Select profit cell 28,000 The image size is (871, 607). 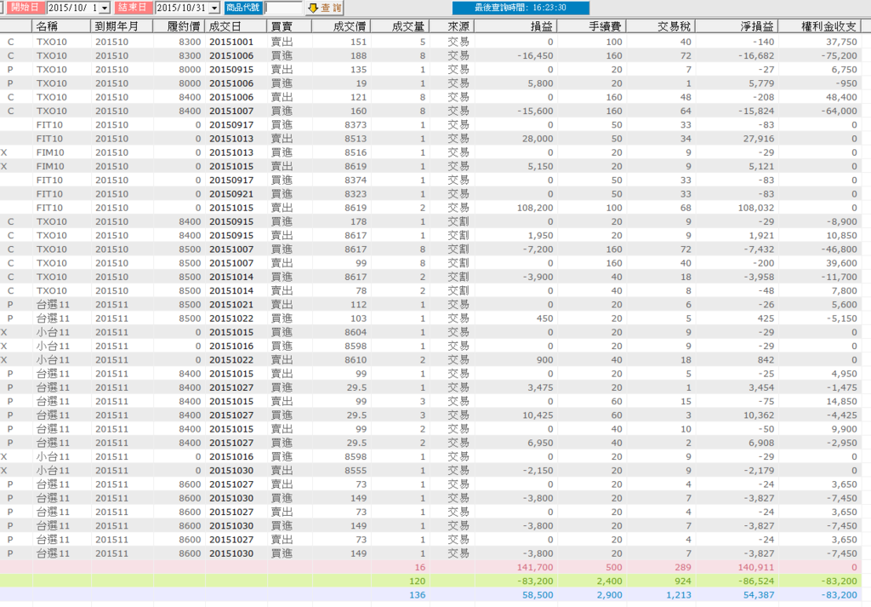(538, 139)
